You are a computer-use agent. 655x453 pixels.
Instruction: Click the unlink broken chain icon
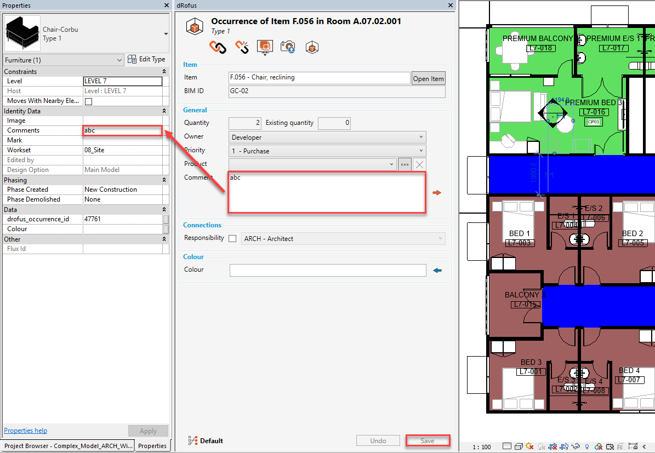coord(242,47)
